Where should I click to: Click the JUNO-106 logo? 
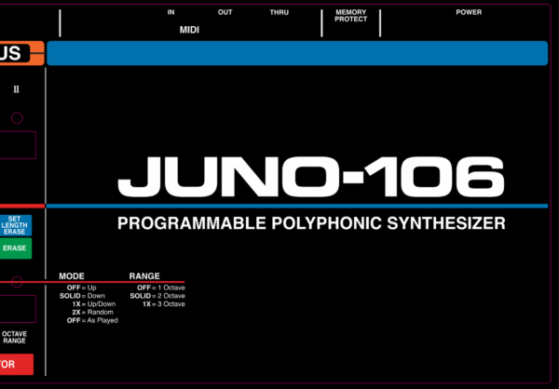(311, 177)
